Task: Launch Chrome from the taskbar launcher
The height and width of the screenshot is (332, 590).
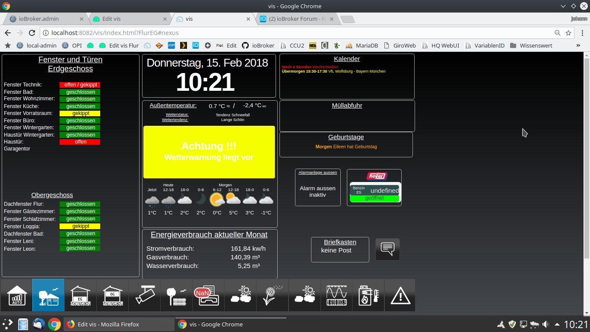Action: (x=54, y=324)
